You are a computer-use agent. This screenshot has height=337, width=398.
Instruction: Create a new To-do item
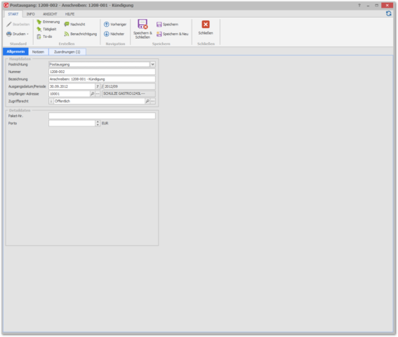pyautogui.click(x=44, y=37)
